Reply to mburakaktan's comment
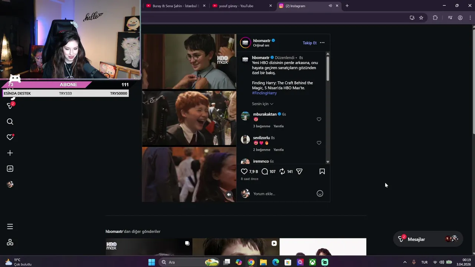Screen dimensions: 475x267 point(278,126)
